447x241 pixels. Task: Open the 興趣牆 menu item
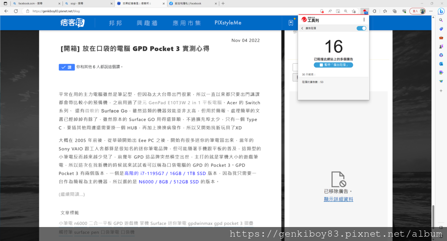(147, 23)
